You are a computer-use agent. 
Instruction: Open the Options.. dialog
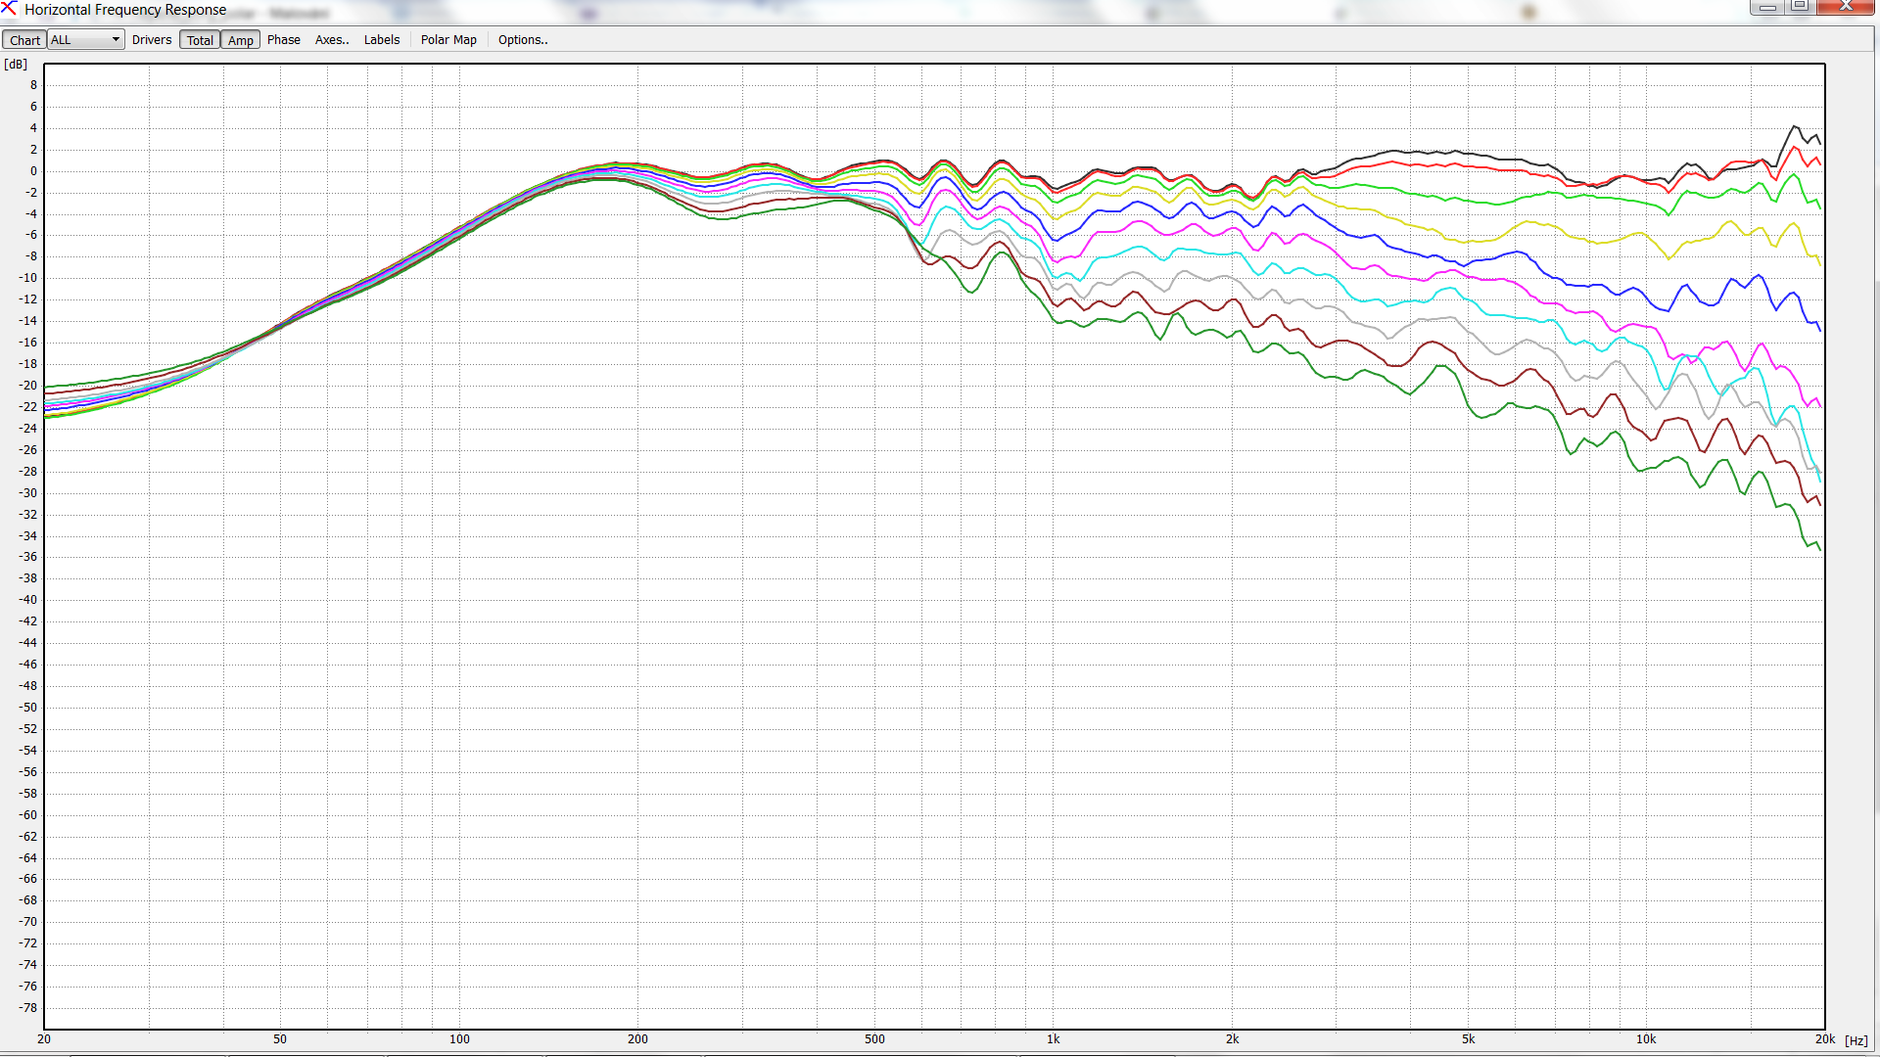523,40
